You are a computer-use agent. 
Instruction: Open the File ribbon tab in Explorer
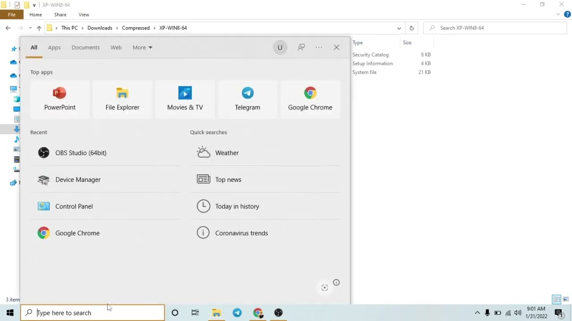[x=12, y=15]
